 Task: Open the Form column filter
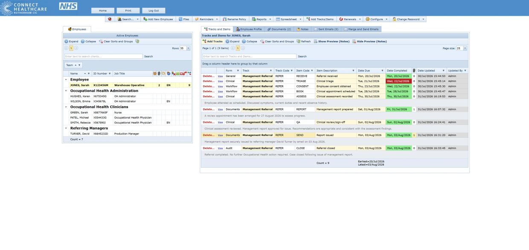pyautogui.click(x=238, y=70)
